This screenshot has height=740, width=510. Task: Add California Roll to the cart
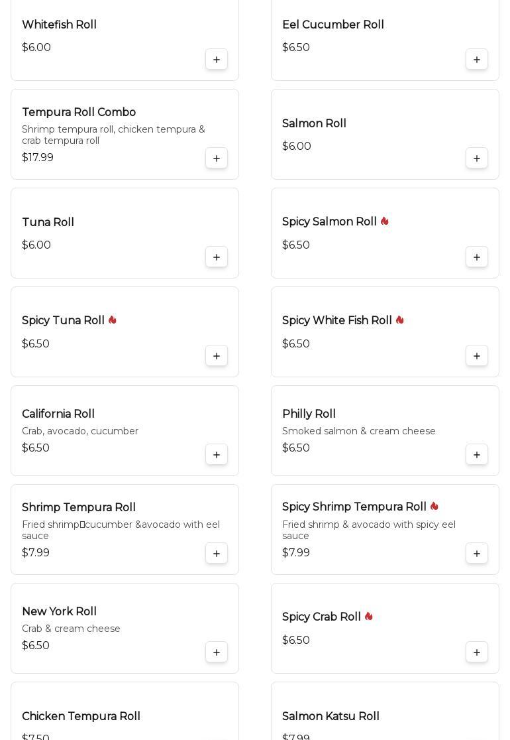point(217,455)
